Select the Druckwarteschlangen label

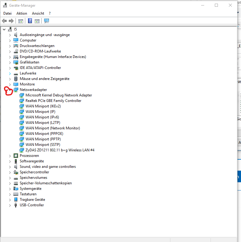coord(37,46)
